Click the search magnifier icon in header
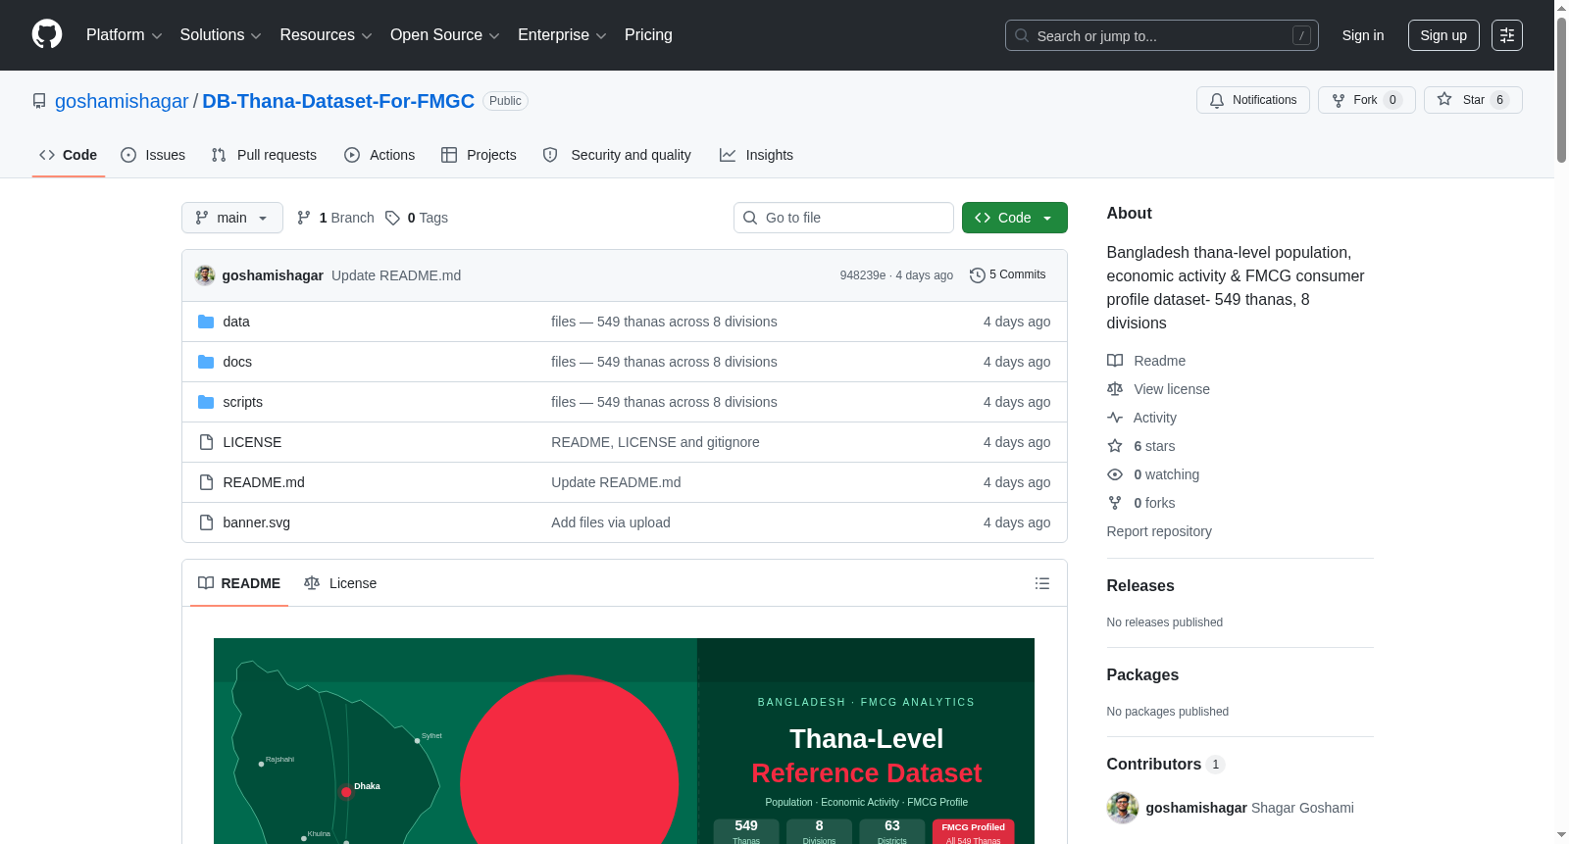 point(1022,35)
